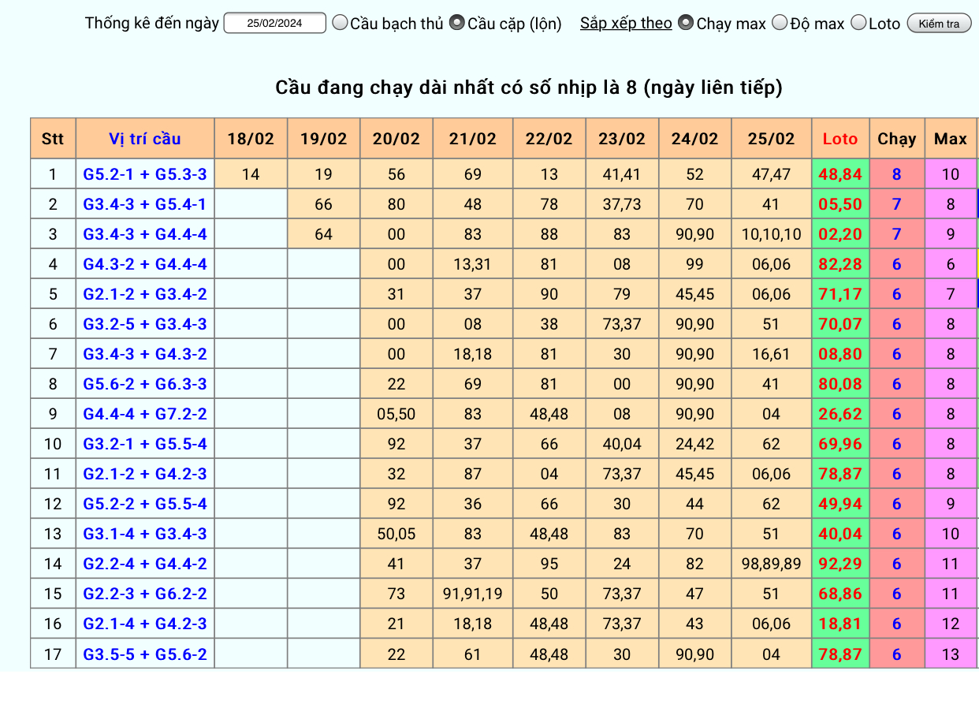
Task: Click the red Loto column header
Action: pos(839,139)
